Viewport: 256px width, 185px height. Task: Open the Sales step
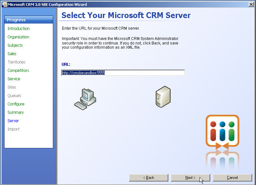12,54
